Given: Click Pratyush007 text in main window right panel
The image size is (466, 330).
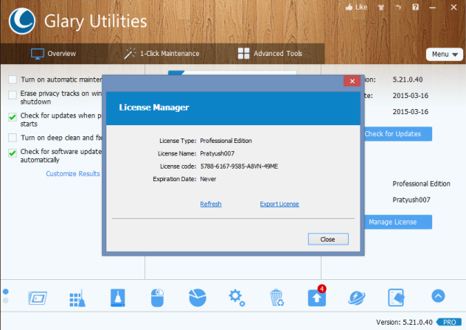Looking at the screenshot, I should coord(411,200).
